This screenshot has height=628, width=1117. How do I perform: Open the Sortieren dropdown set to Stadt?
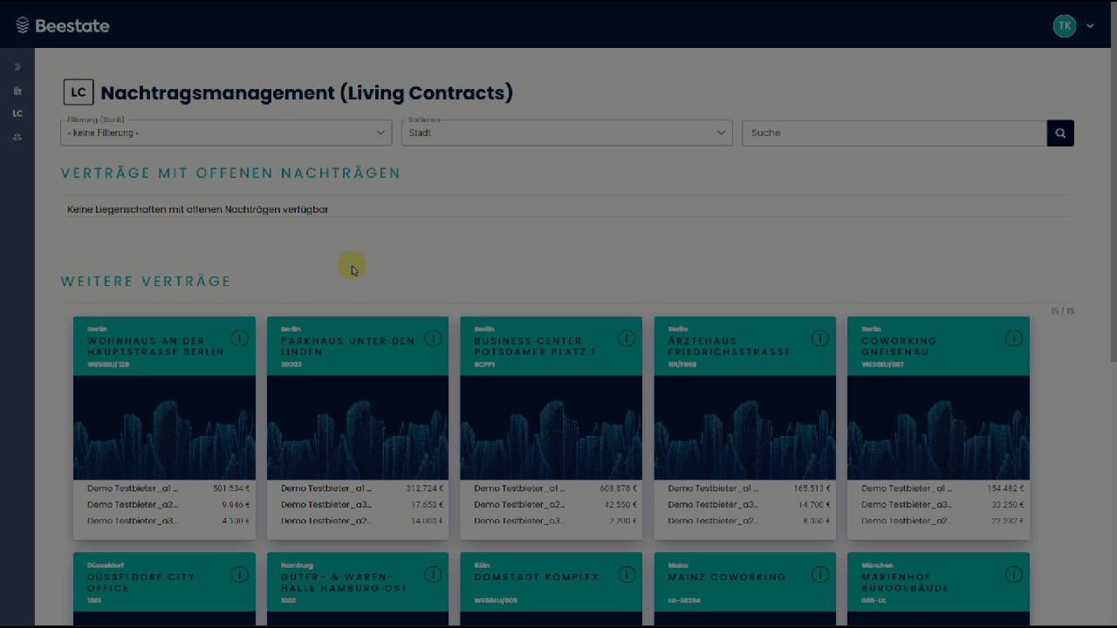pos(566,133)
